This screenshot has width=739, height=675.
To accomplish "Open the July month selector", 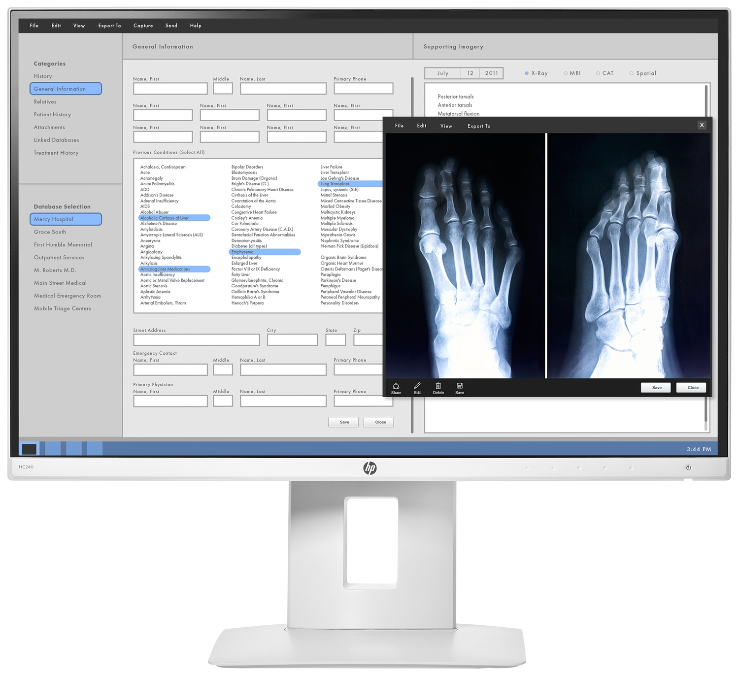I will point(443,73).
